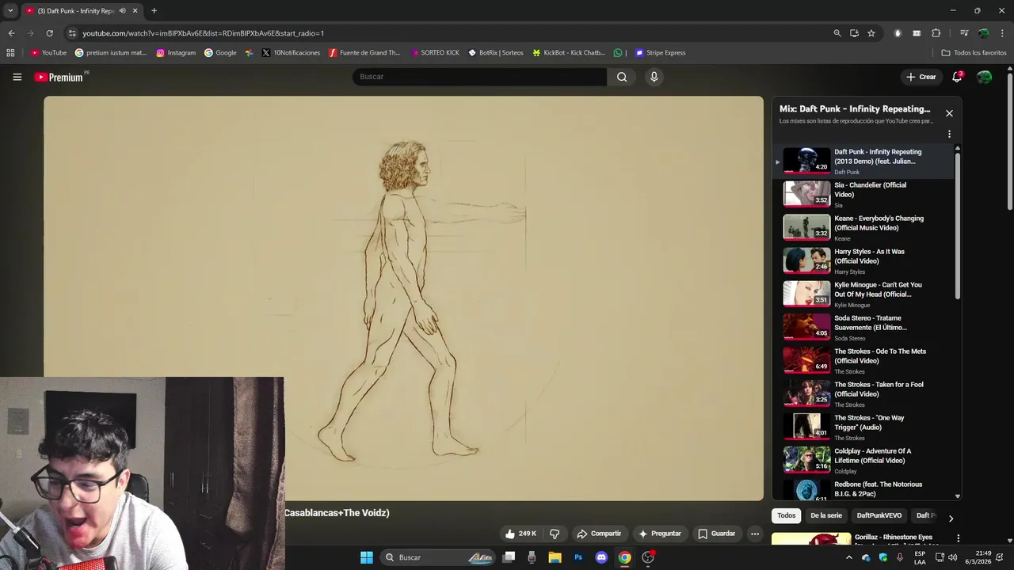The image size is (1014, 570).
Task: Click the Preguntar button
Action: (x=660, y=534)
